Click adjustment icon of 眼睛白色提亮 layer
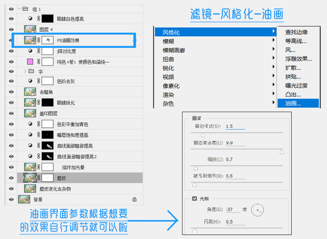This screenshot has width=327, height=239. [30, 19]
